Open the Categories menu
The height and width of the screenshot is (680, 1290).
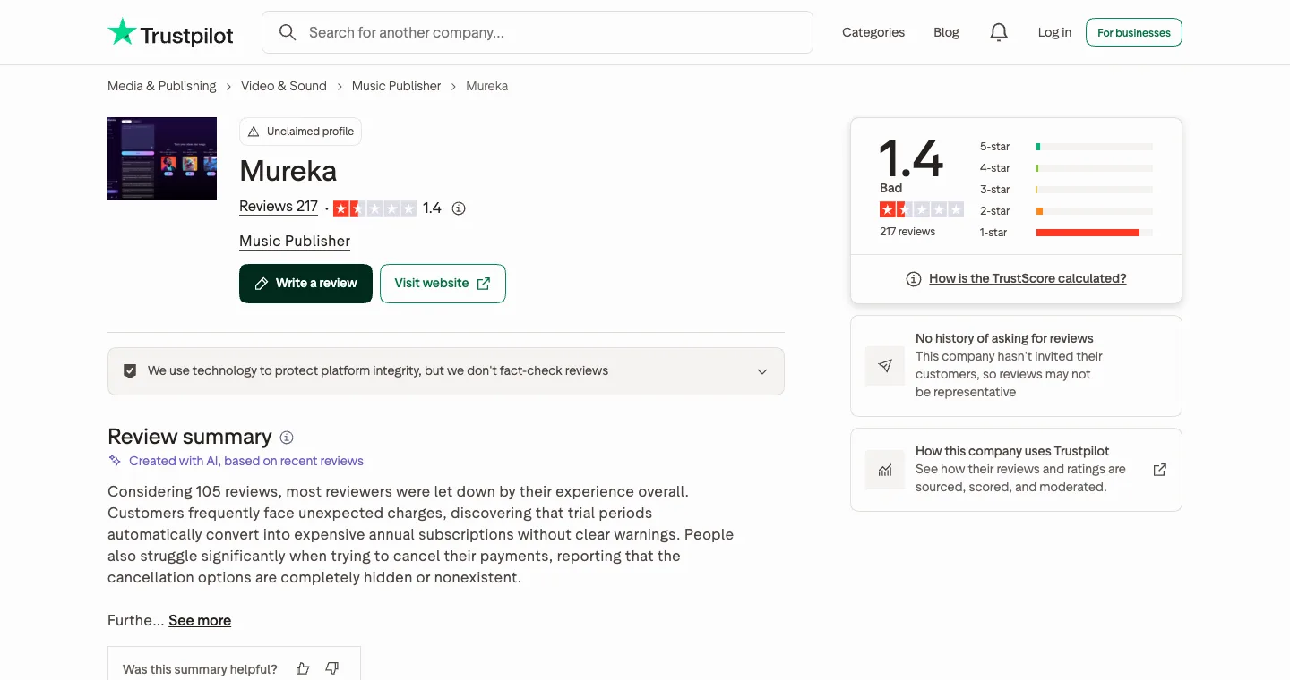[x=873, y=32]
